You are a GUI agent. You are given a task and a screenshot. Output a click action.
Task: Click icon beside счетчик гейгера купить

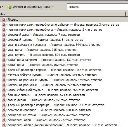click(4, 75)
